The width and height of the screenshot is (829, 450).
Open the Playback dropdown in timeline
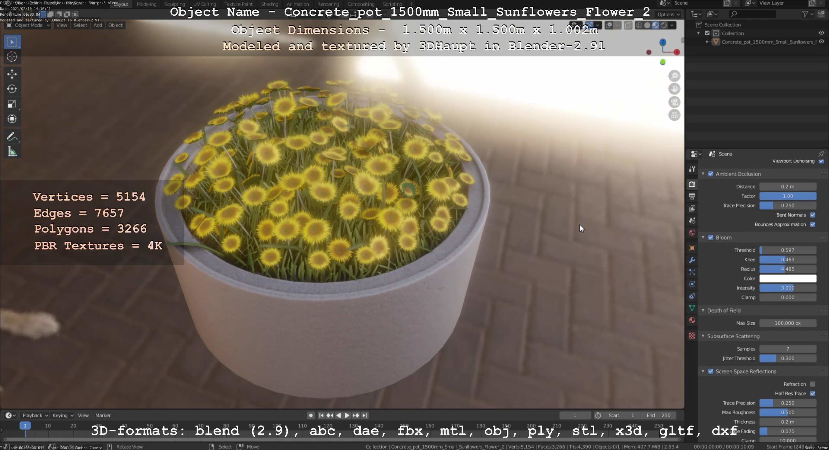35,416
